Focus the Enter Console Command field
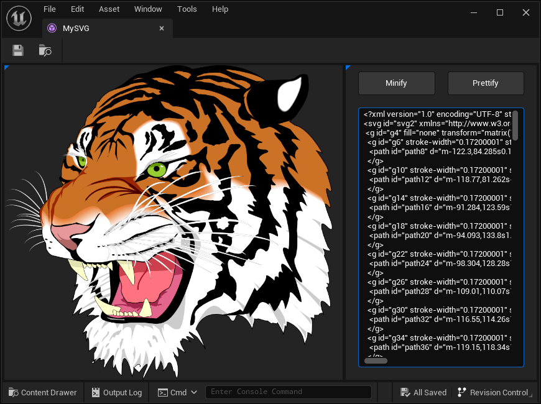Viewport: 541px width, 404px height. pos(289,392)
